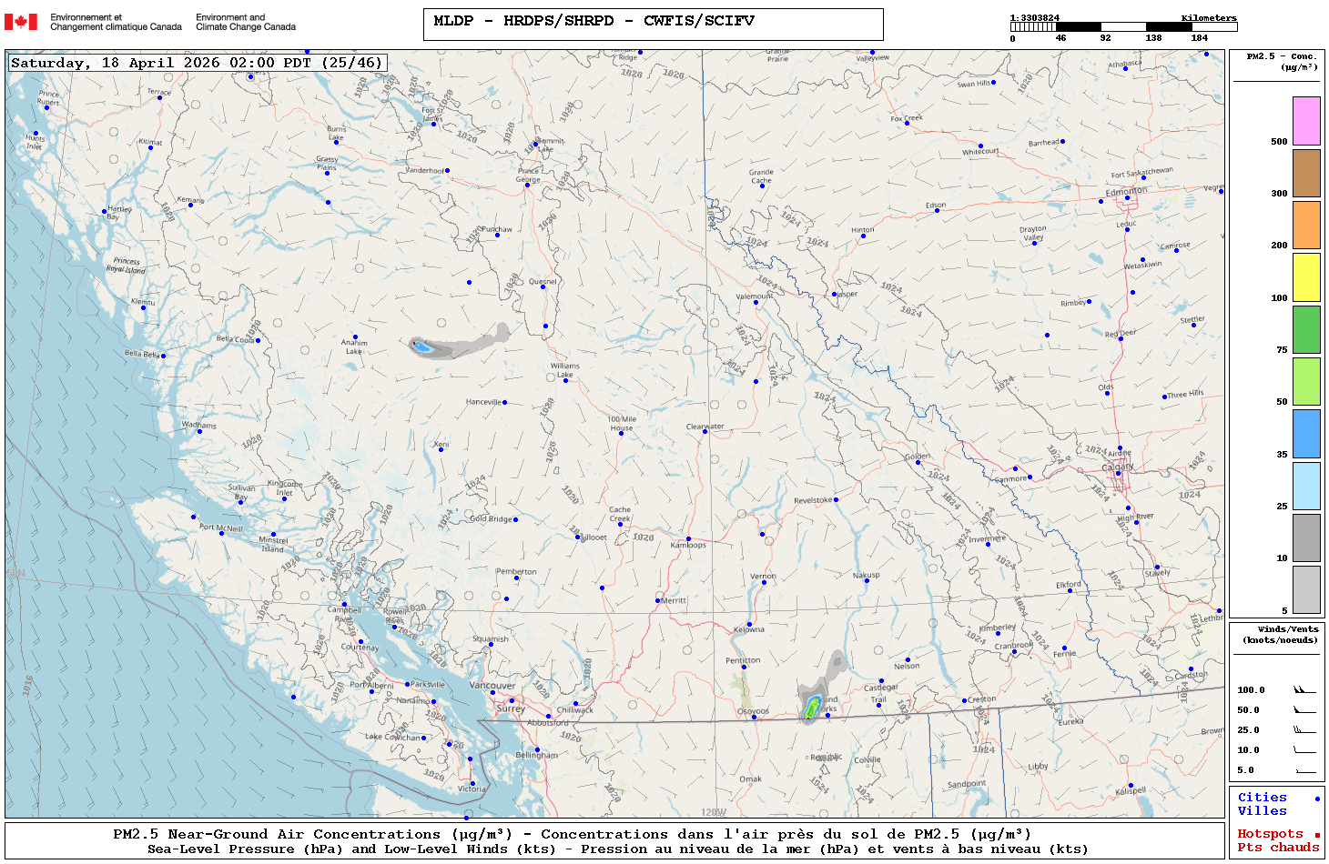This screenshot has height=864, width=1329.
Task: Click the blue Cities legend dot
Action: pyautogui.click(x=1316, y=799)
